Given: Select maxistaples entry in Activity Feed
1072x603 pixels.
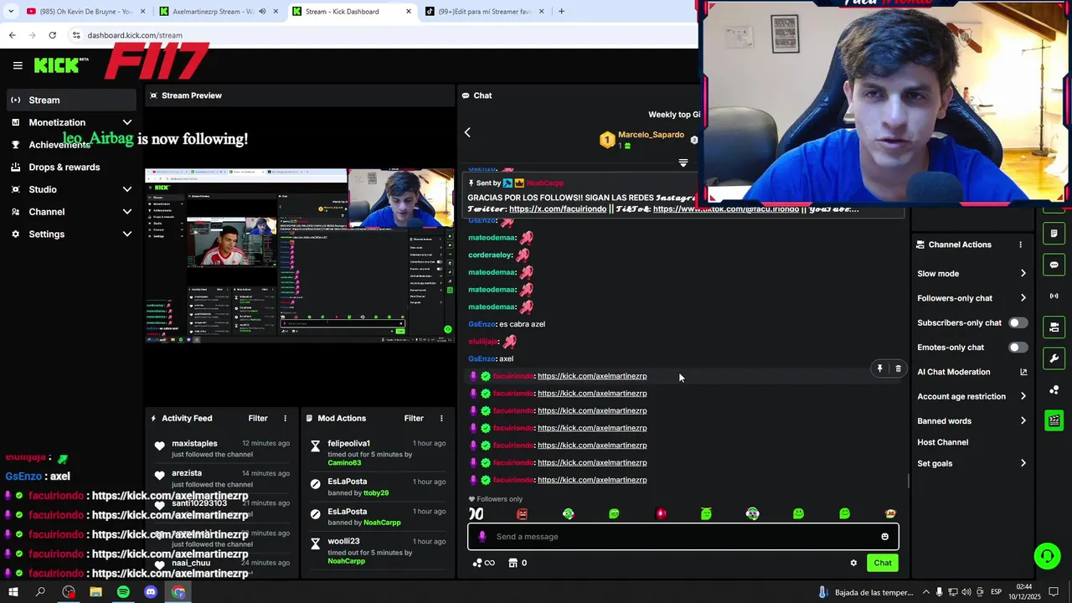Looking at the screenshot, I should 222,449.
